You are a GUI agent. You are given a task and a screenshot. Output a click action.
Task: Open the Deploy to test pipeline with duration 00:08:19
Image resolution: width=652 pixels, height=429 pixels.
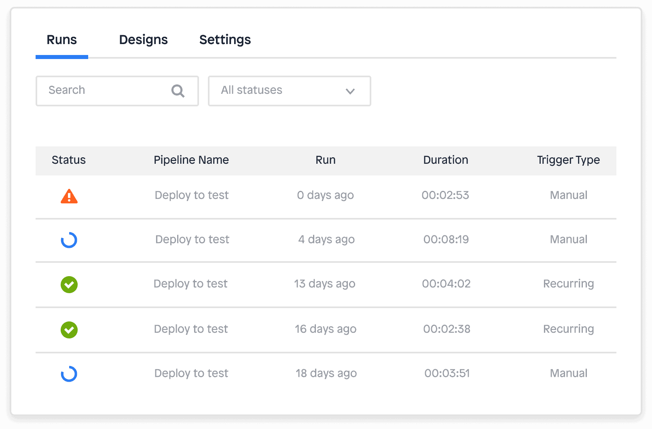click(192, 239)
